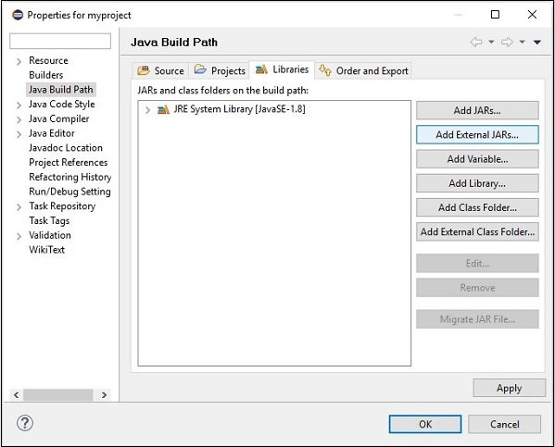Open the back history dropdown arrow
The width and height of the screenshot is (555, 447).
coord(491,42)
